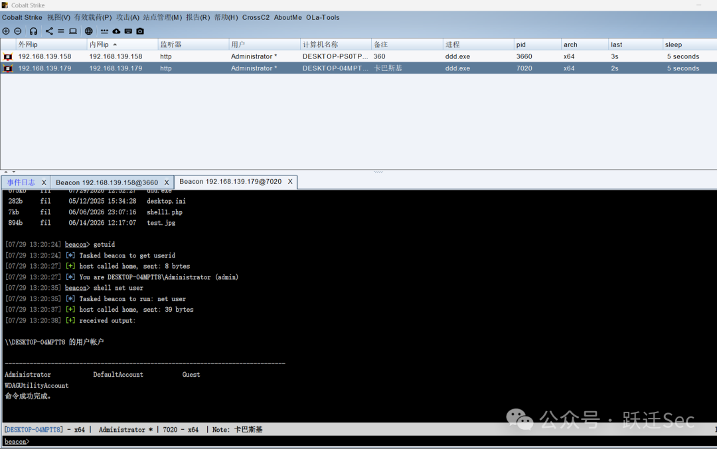Click test.jpg in beacon file listing

(x=161, y=223)
